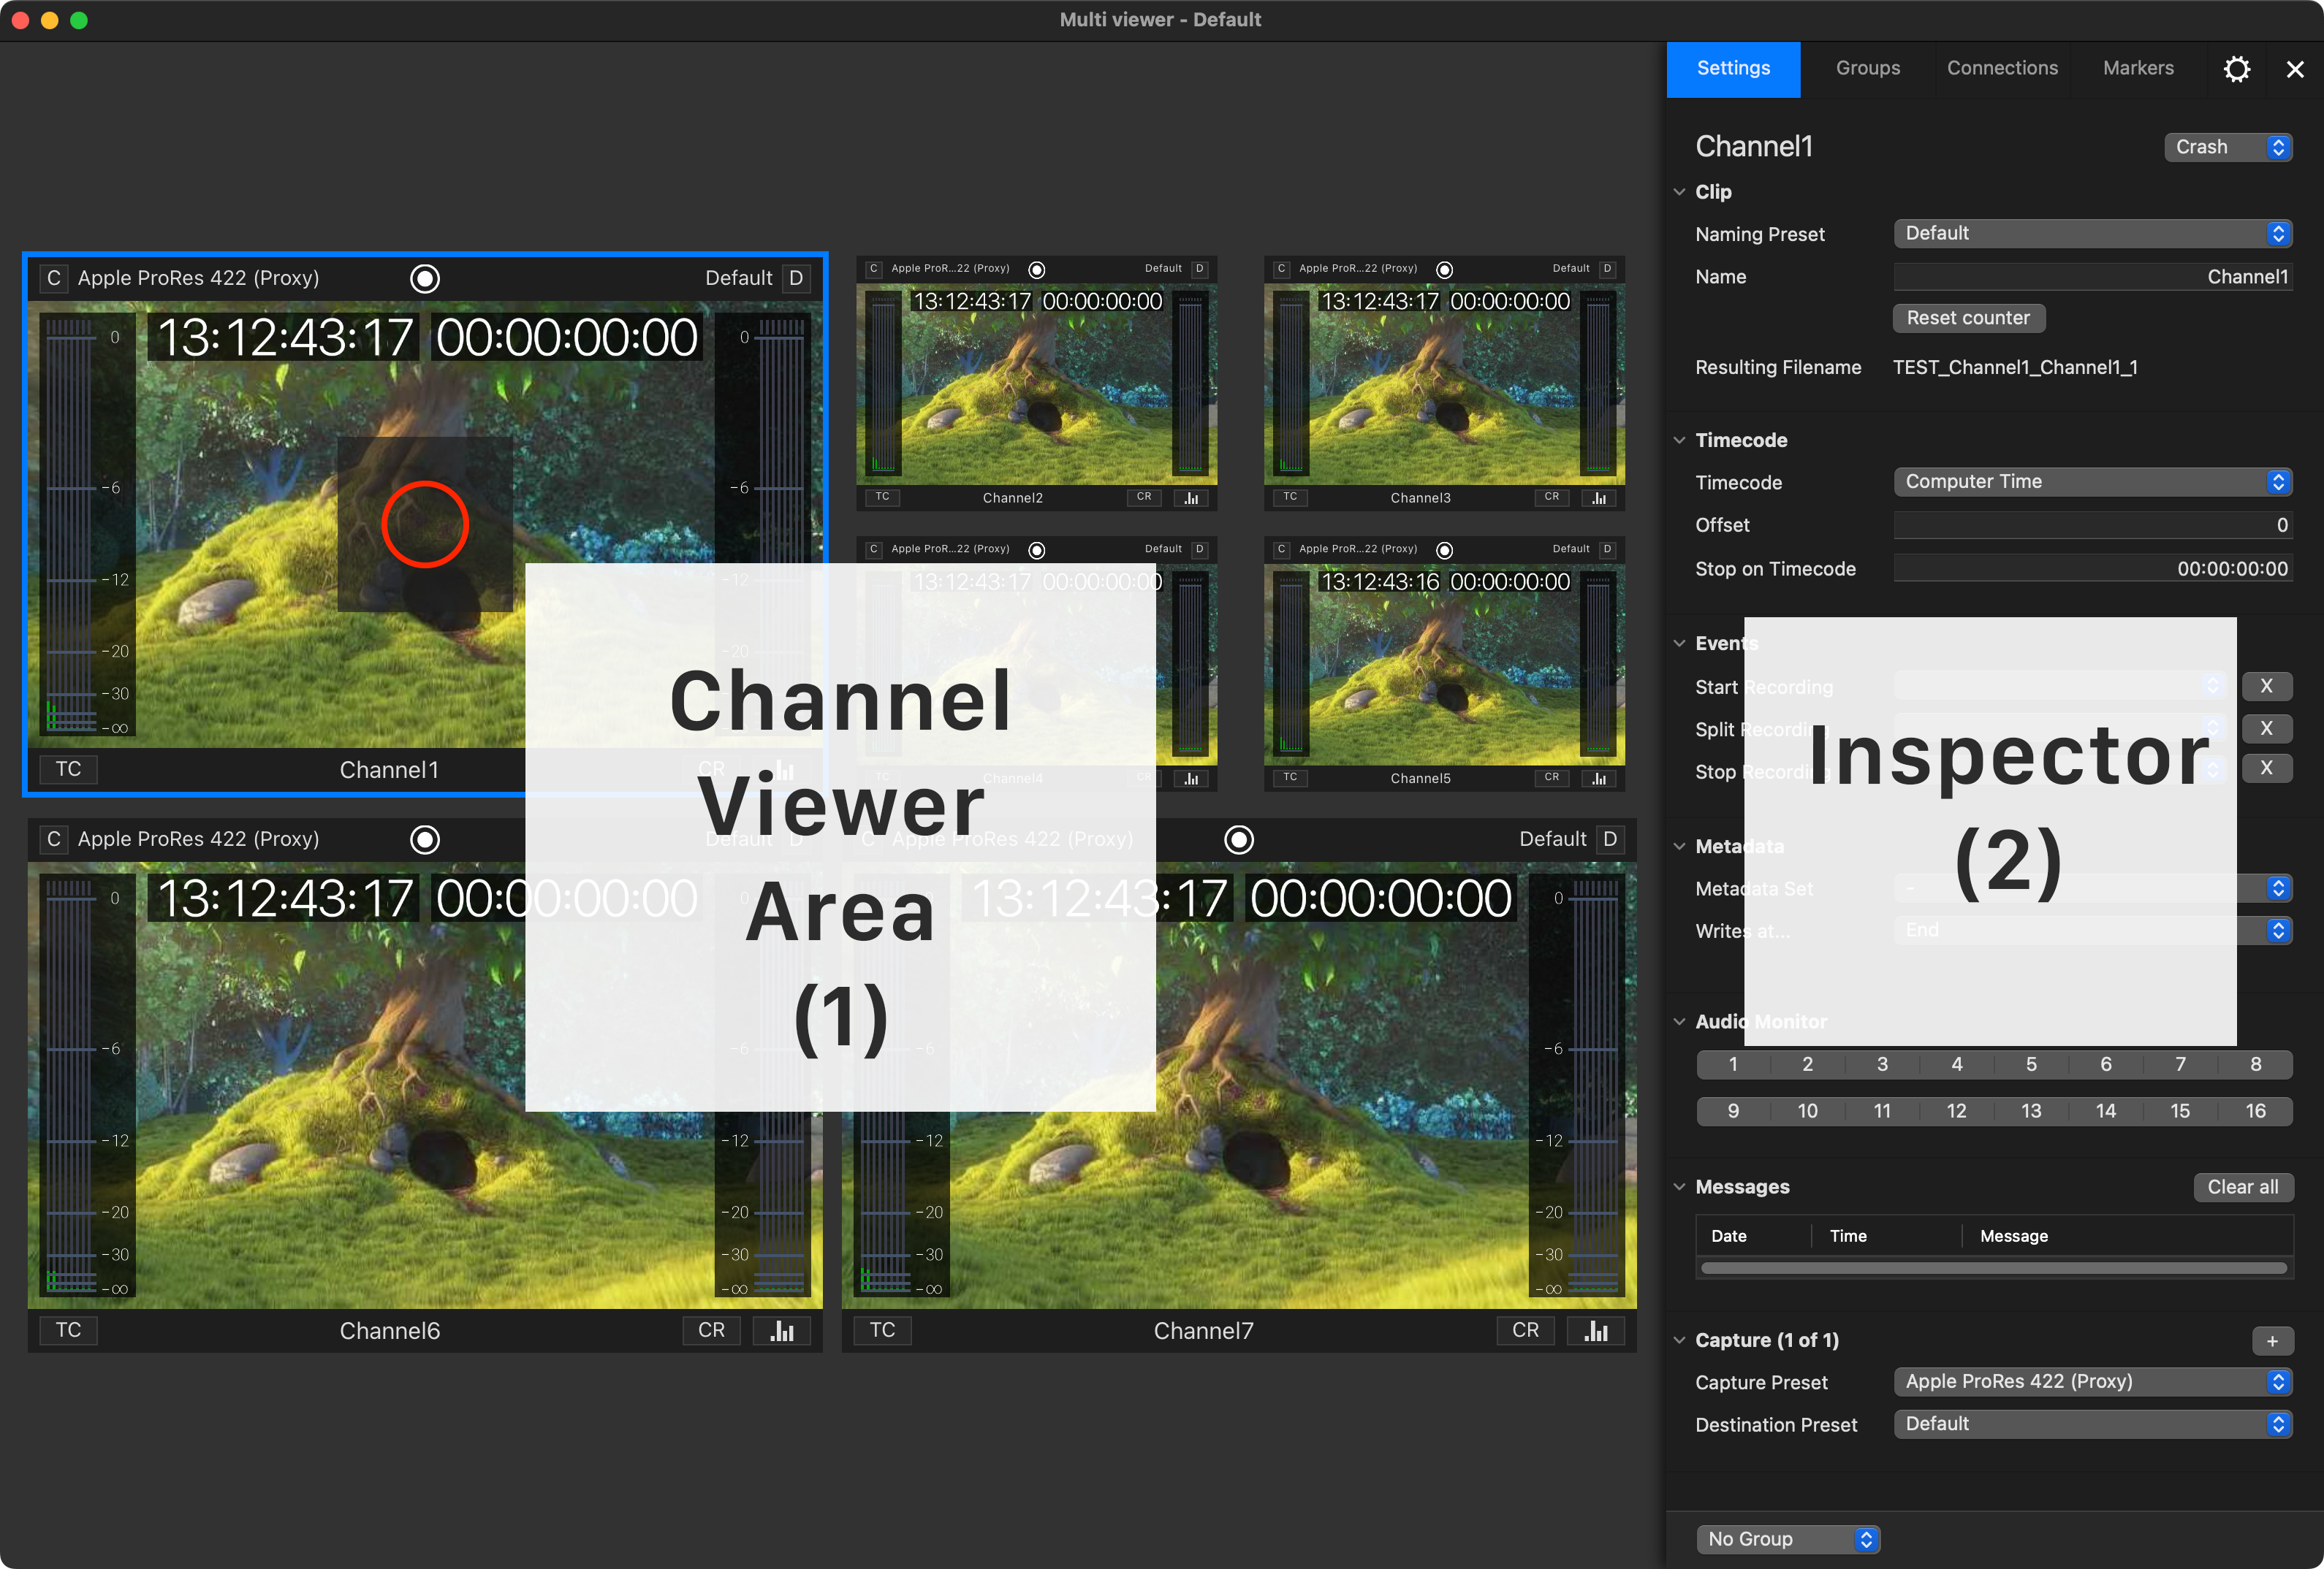
Task: Click the audio meter icon on Channel5
Action: [1599, 779]
